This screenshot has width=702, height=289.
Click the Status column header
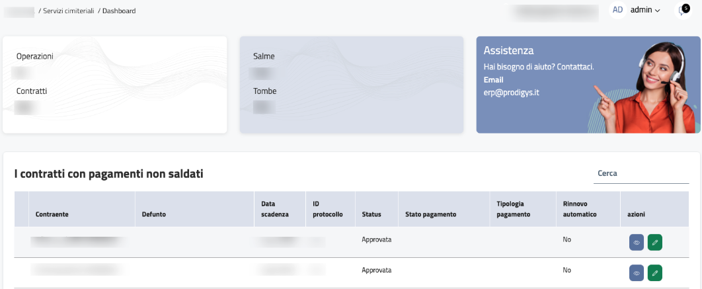pyautogui.click(x=371, y=215)
